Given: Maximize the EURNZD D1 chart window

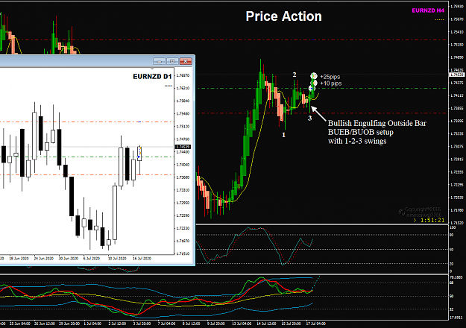Looking at the screenshot, I should [172, 61].
